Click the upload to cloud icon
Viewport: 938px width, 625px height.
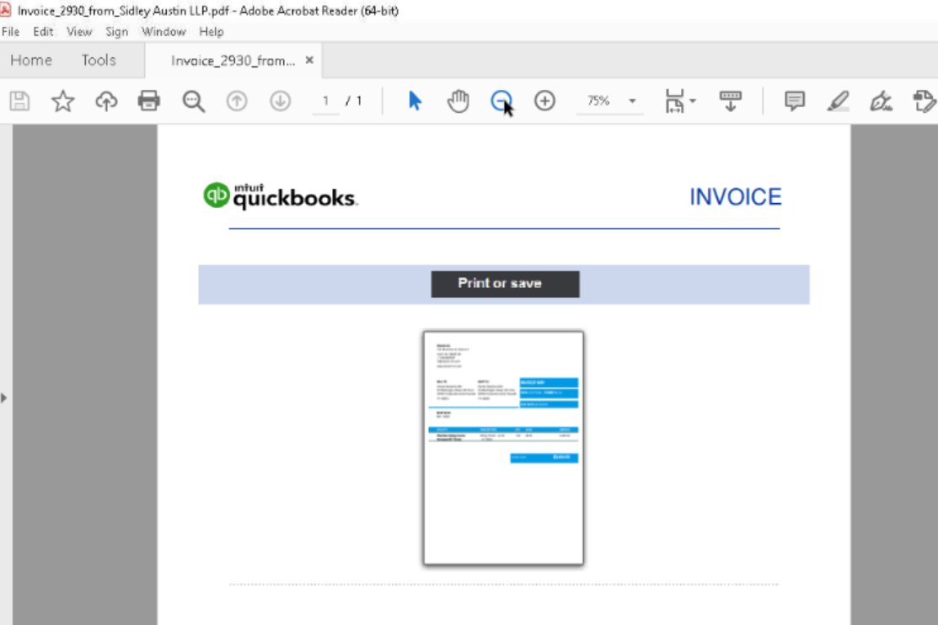click(x=106, y=100)
